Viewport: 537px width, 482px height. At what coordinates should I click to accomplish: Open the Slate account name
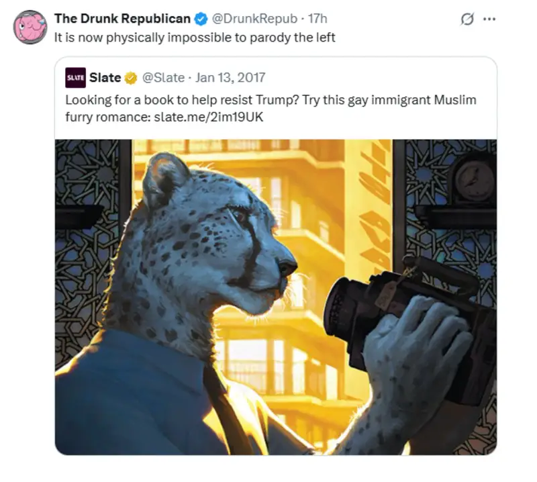(105, 78)
